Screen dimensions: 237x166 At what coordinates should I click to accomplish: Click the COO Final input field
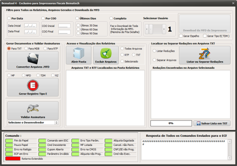[64, 32]
